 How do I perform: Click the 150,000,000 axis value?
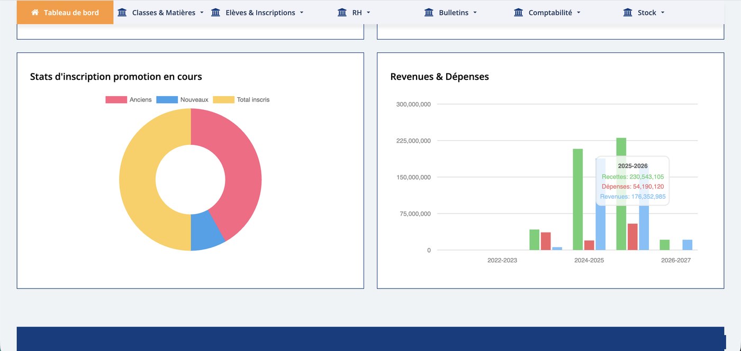click(x=413, y=177)
